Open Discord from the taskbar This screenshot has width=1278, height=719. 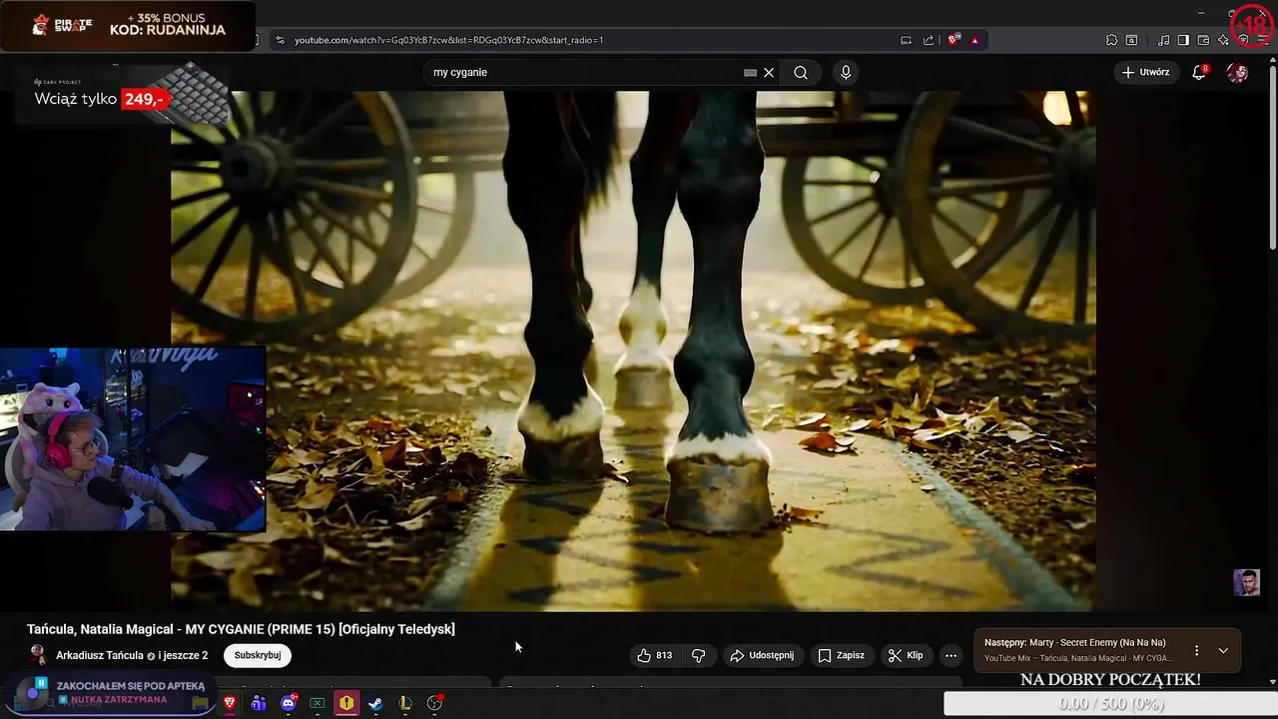tap(289, 703)
